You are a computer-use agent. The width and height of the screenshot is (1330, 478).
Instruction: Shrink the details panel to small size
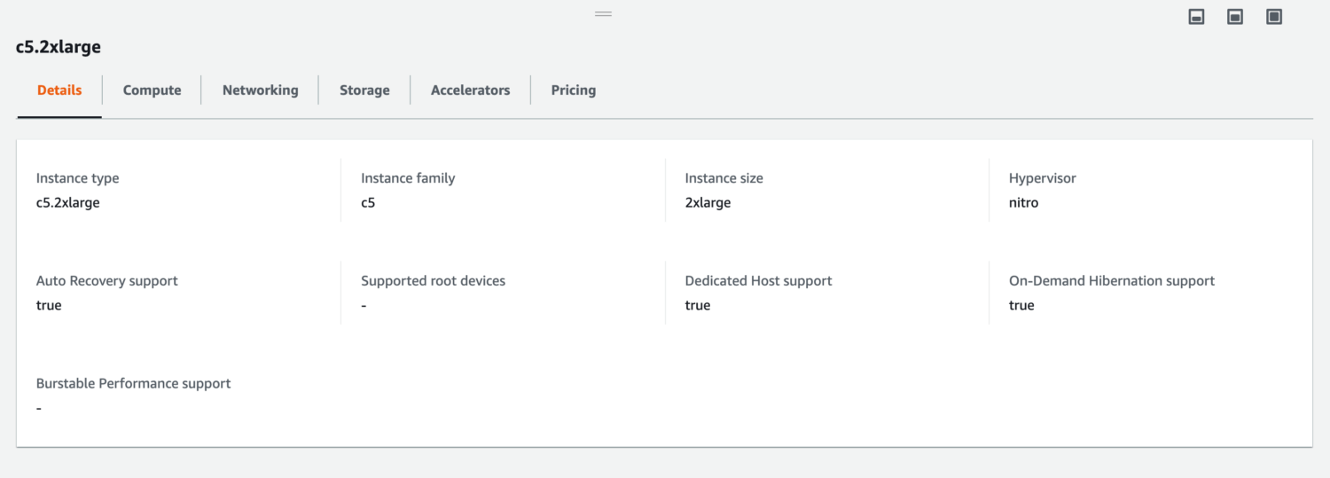point(1196,17)
